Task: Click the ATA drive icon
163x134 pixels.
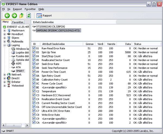Action: click(x=13, y=67)
